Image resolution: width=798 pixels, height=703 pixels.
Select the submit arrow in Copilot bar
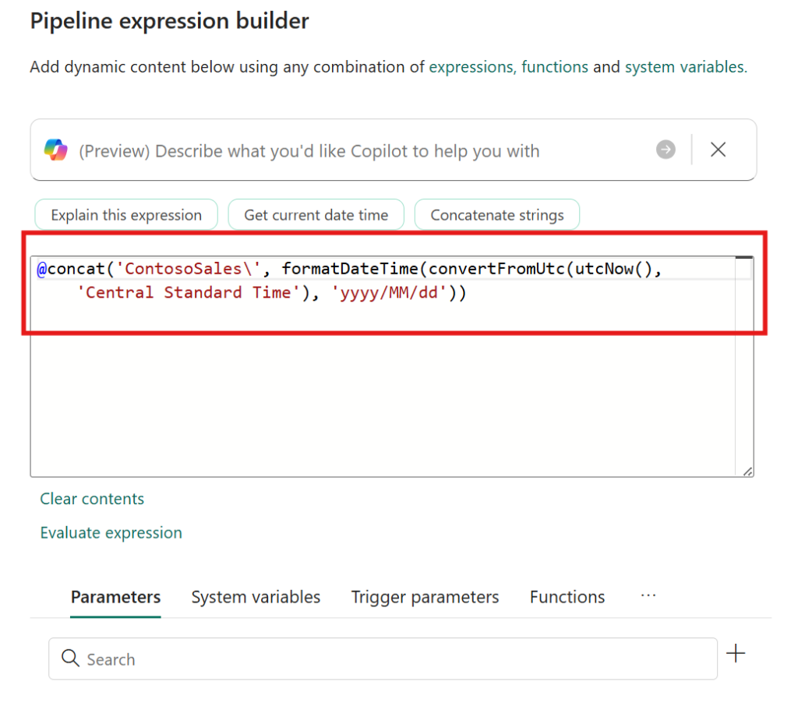(x=665, y=150)
